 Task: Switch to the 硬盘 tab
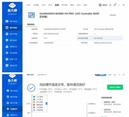(72, 5)
